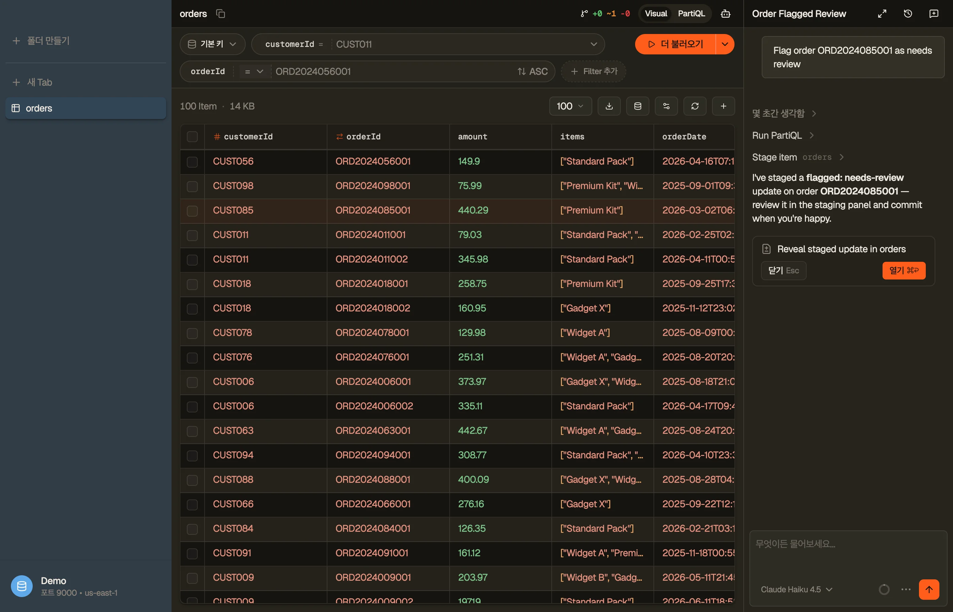Add a new item with plus icon
This screenshot has height=612, width=953.
coord(723,106)
